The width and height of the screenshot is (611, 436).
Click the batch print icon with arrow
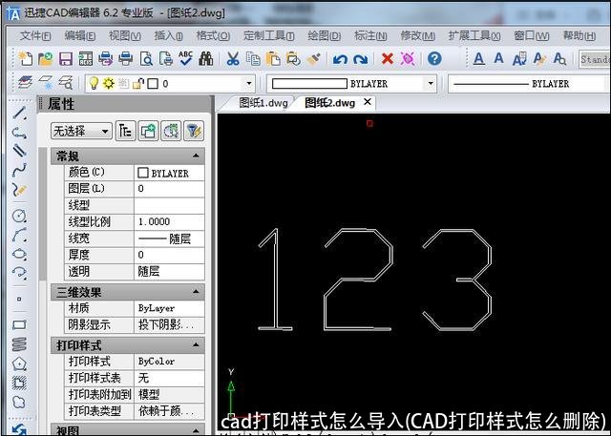(106, 59)
